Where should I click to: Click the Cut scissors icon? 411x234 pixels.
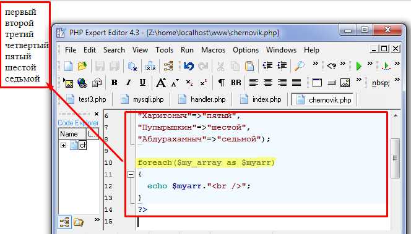pos(220,67)
